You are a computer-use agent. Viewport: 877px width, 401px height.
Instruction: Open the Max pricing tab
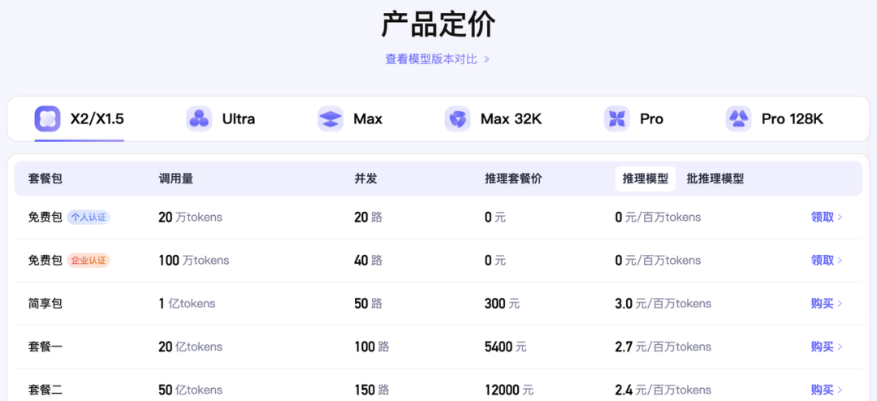tap(350, 119)
